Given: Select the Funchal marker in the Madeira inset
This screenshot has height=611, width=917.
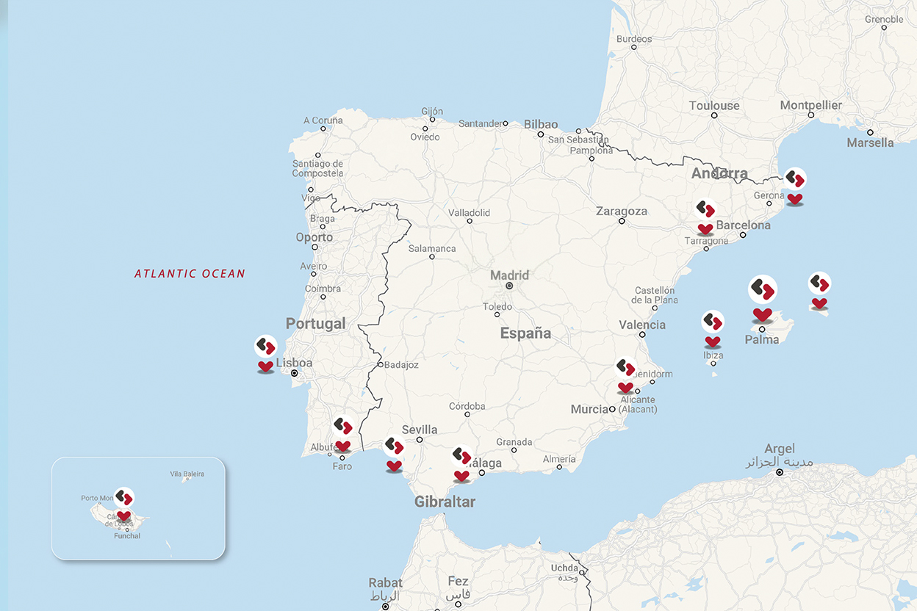Looking at the screenshot, I should [123, 497].
